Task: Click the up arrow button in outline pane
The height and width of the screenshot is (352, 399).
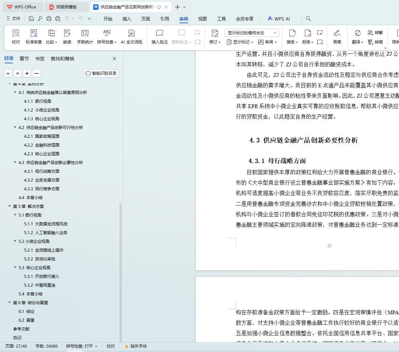Action: (18, 73)
